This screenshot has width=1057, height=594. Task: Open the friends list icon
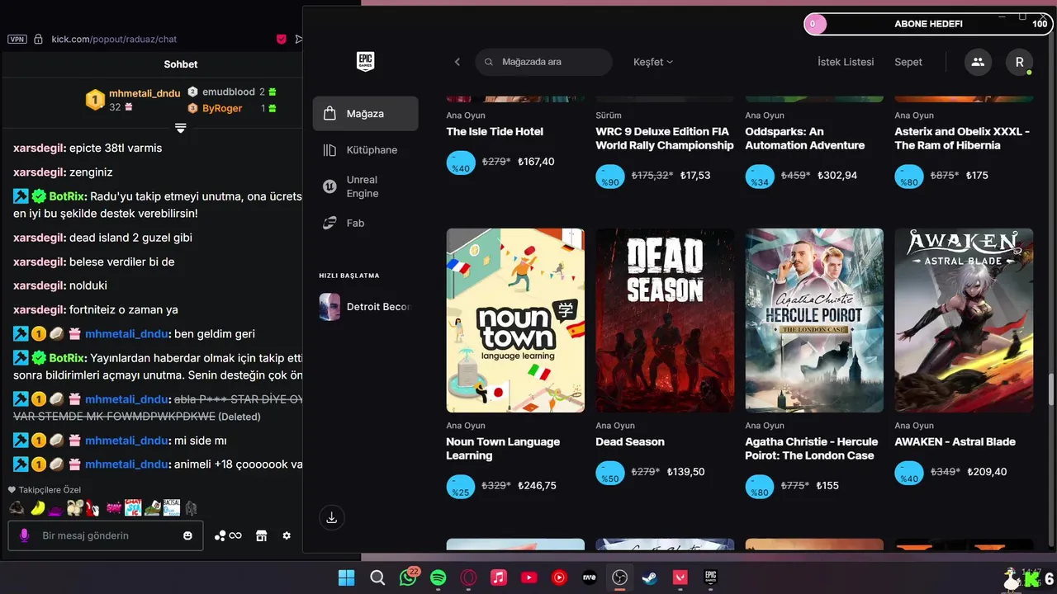[x=978, y=62]
